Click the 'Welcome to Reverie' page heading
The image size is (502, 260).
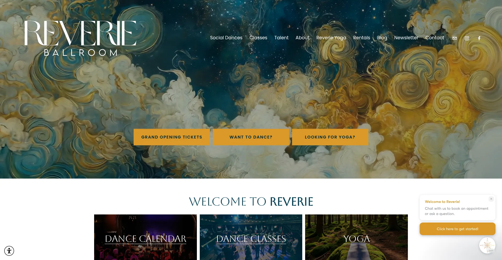pos(251,202)
